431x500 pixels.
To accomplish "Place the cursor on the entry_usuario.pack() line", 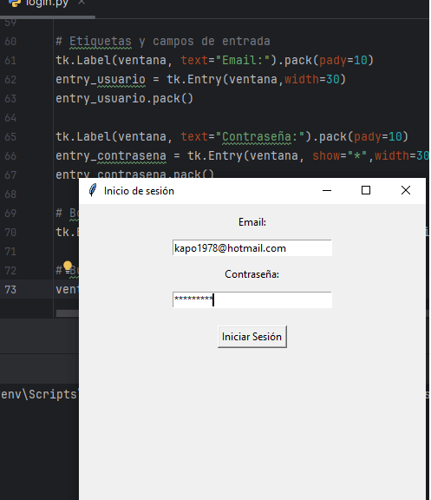I will click(x=124, y=99).
